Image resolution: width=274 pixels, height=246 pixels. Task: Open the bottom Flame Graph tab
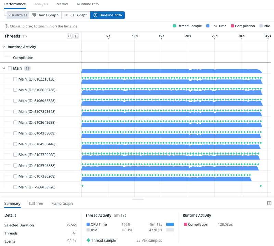tap(62, 204)
